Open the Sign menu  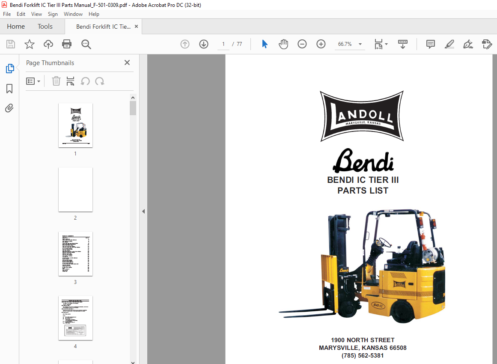53,14
